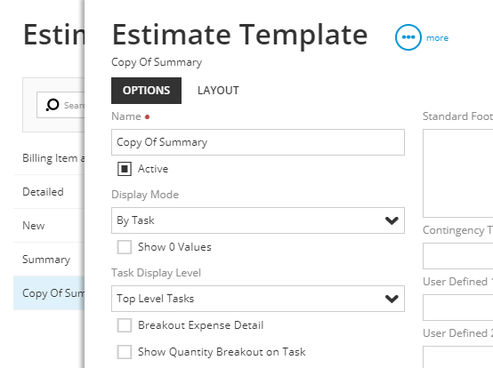The height and width of the screenshot is (368, 493).
Task: Uncheck the Active checkbox
Action: pos(125,169)
